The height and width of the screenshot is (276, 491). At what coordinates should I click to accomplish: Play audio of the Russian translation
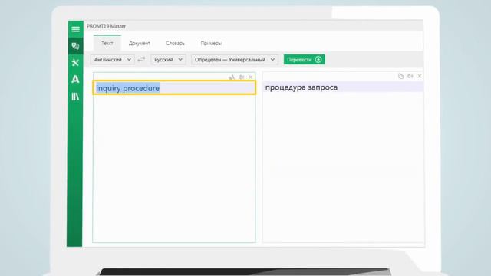click(410, 76)
